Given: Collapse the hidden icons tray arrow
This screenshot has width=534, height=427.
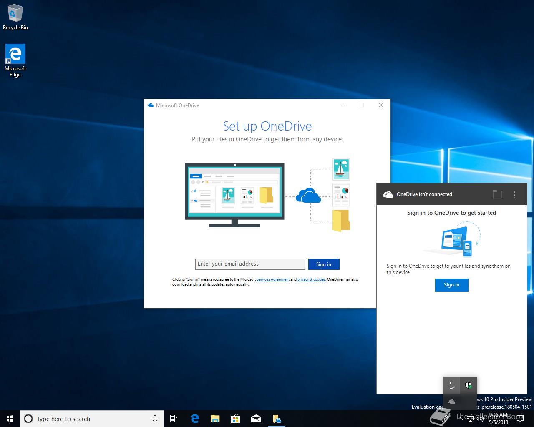Looking at the screenshot, I should [x=459, y=419].
